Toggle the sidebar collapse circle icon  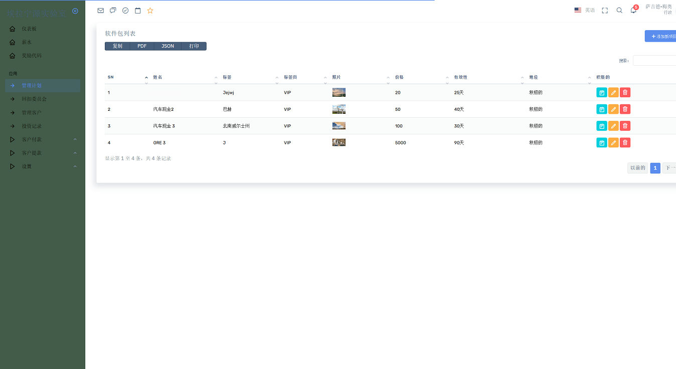pyautogui.click(x=75, y=11)
